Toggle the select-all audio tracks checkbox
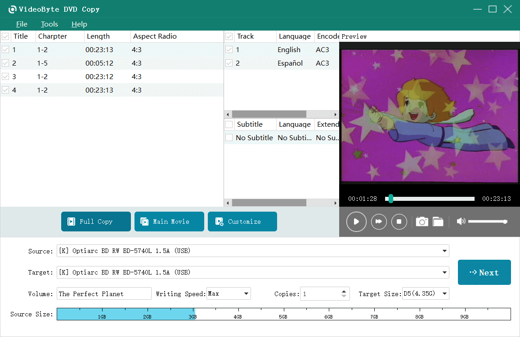 click(229, 36)
